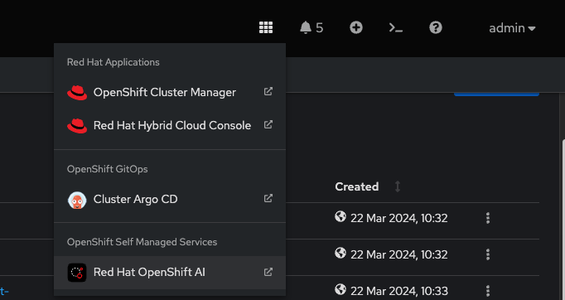Open kebab menu for second 10:32 row

click(x=488, y=254)
